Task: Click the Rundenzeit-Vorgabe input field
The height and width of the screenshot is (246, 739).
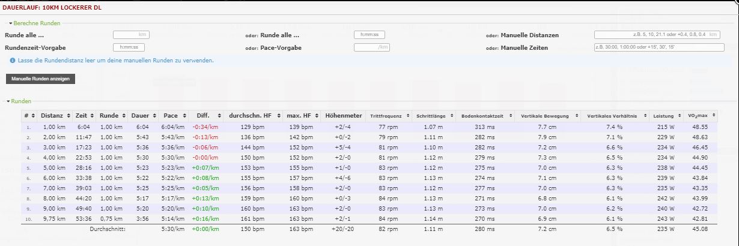Action: point(129,47)
